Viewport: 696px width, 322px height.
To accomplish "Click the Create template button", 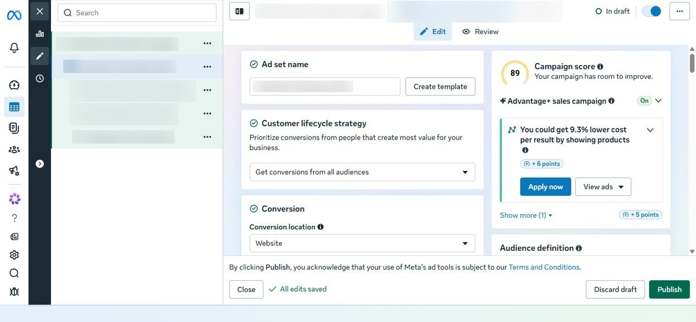I will pos(440,86).
